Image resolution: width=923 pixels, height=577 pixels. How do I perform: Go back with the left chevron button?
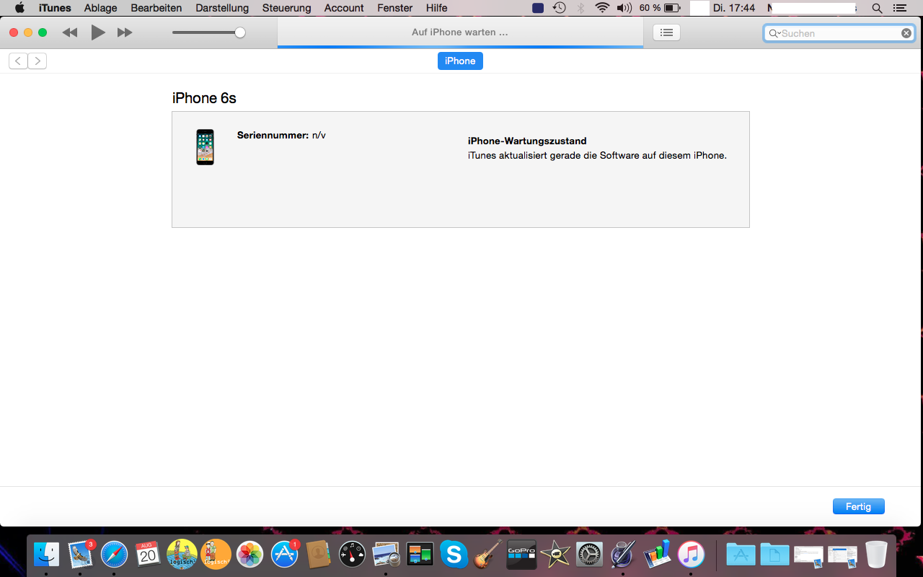click(18, 61)
